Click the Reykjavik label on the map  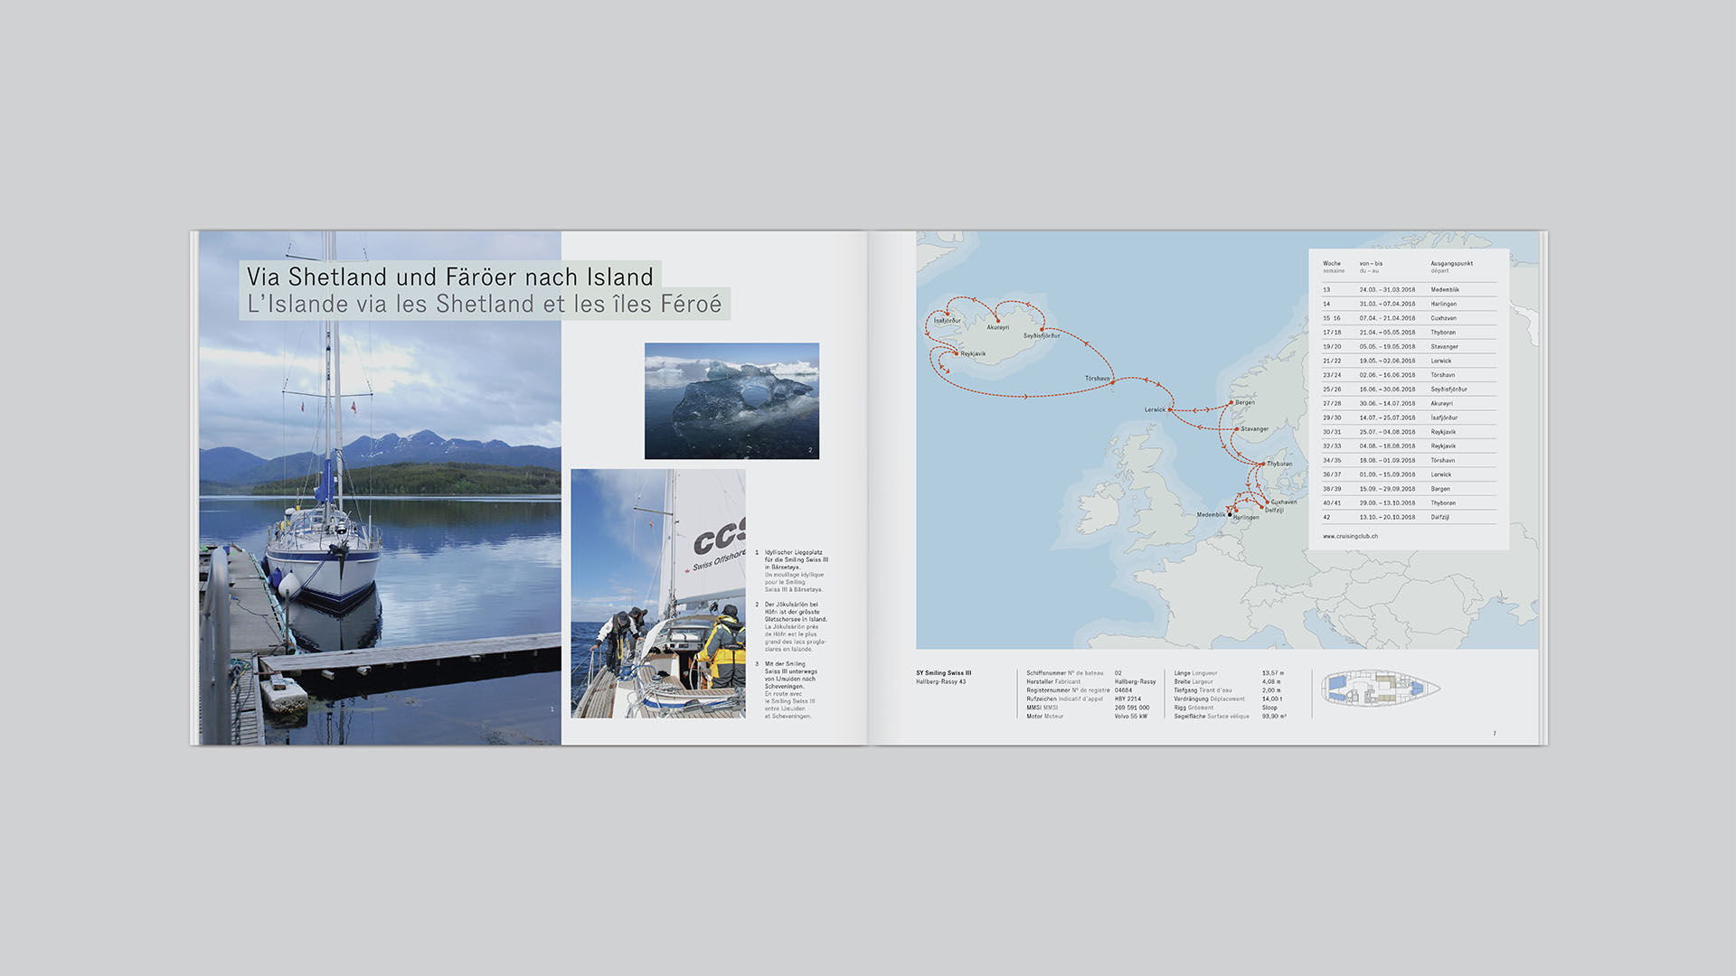click(973, 353)
